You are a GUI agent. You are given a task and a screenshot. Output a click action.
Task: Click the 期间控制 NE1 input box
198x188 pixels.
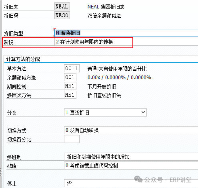(70, 86)
